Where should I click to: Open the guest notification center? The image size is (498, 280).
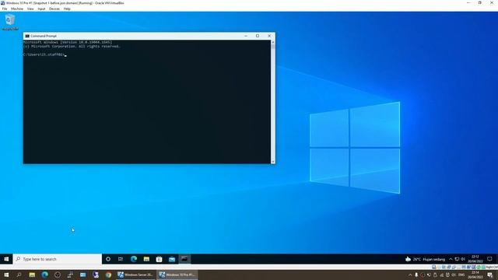[489, 259]
